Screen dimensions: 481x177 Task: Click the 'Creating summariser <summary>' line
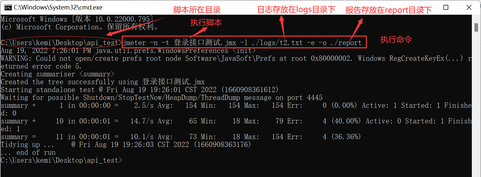tap(58, 74)
